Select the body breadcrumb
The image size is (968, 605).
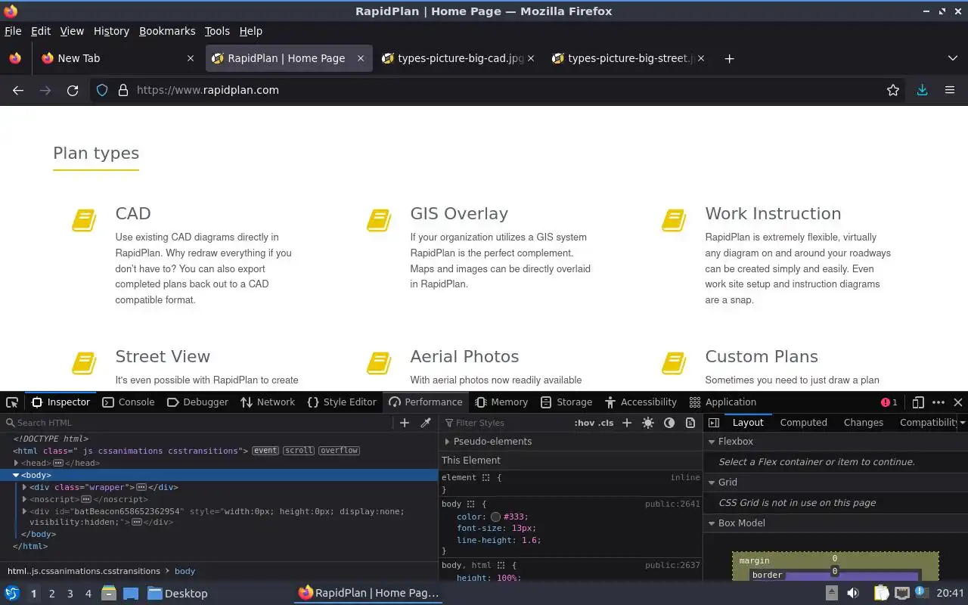point(185,571)
